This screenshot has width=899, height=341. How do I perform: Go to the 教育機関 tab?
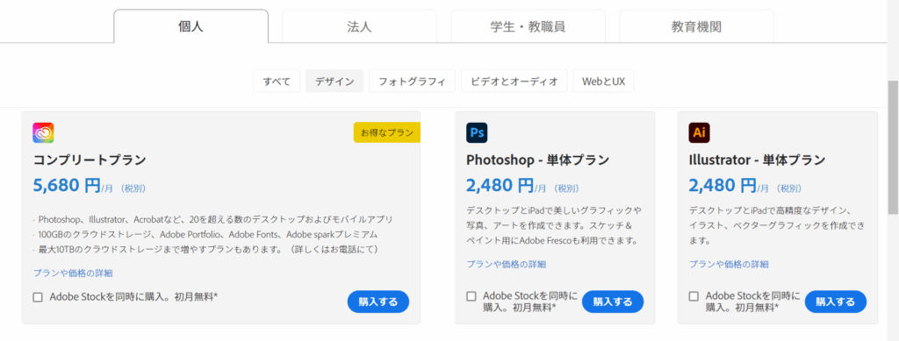tap(696, 26)
